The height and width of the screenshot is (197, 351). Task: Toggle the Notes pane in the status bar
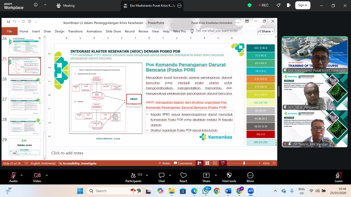pos(164,163)
